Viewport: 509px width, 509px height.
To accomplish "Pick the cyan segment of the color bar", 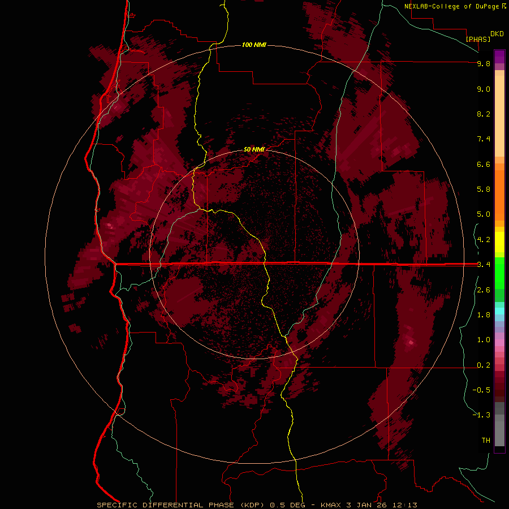I will 499,310.
